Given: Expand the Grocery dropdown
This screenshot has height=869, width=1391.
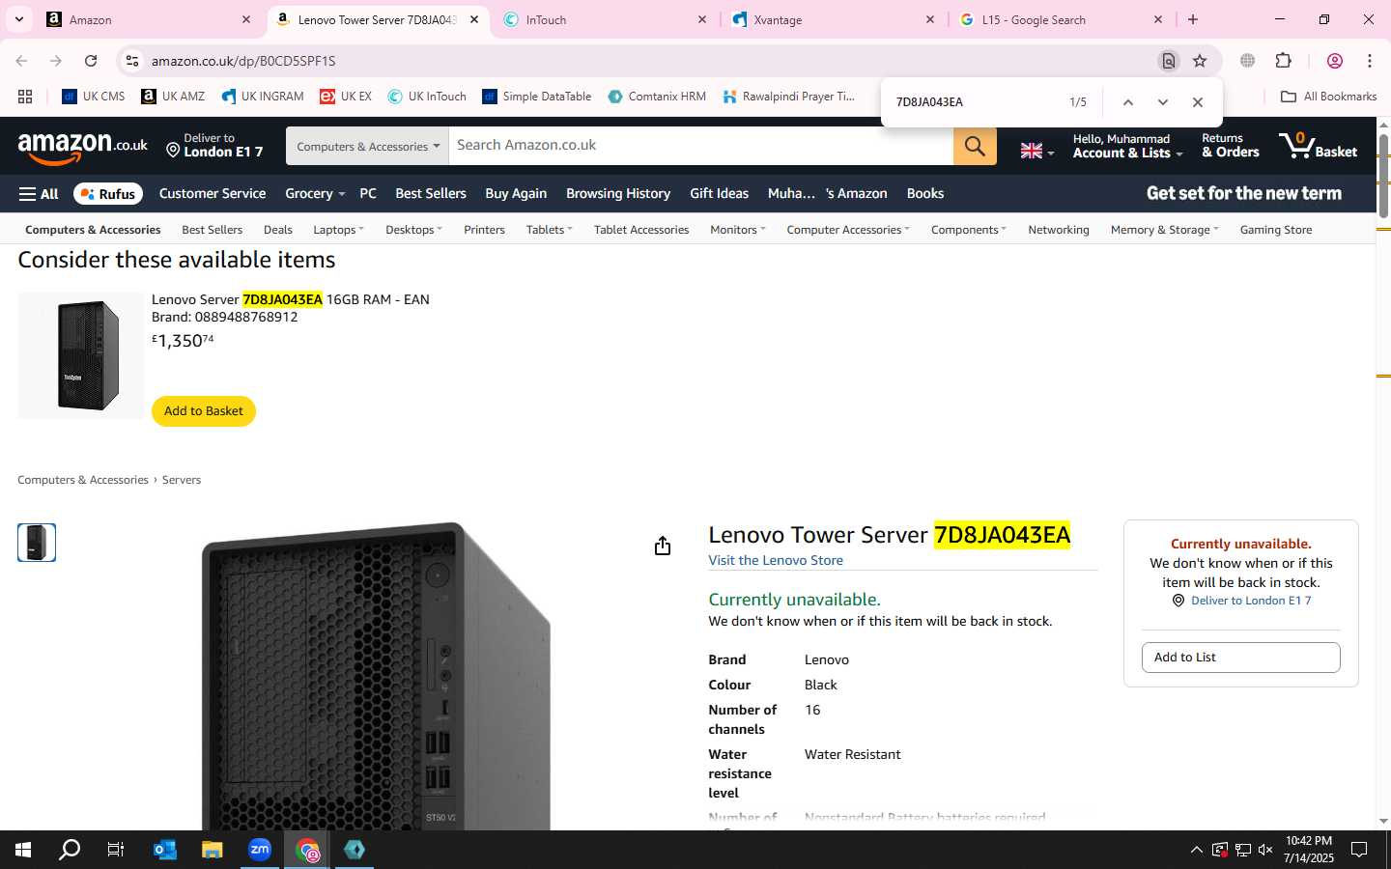Looking at the screenshot, I should (315, 194).
